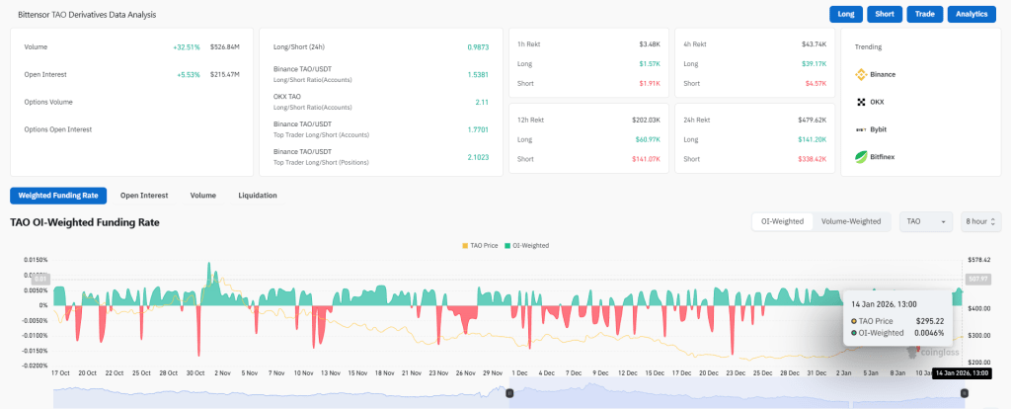
Task: Click the blue Long button
Action: click(x=845, y=14)
